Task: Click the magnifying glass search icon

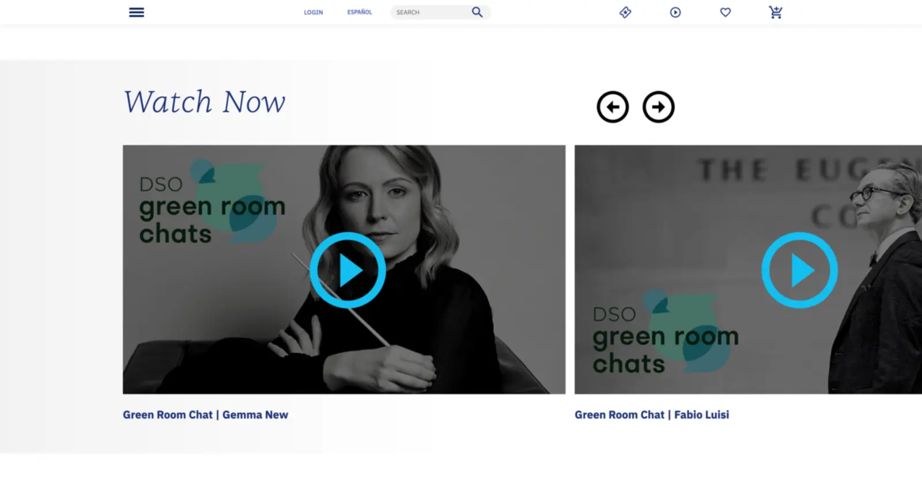Action: click(x=477, y=12)
